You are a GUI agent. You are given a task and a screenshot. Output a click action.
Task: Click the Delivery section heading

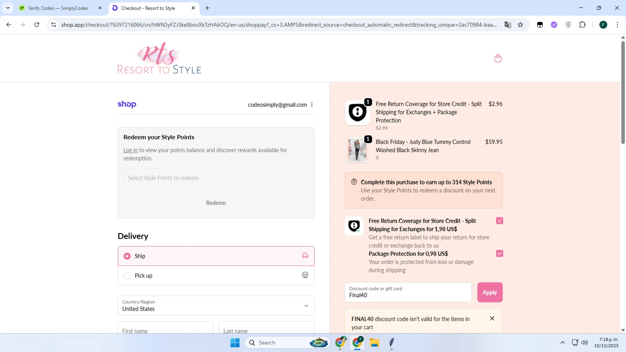click(x=133, y=236)
